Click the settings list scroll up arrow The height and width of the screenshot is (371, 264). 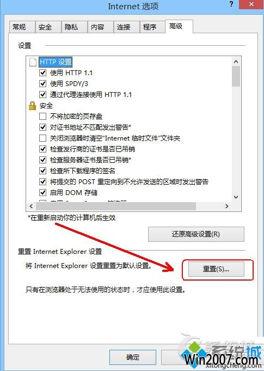coord(236,62)
